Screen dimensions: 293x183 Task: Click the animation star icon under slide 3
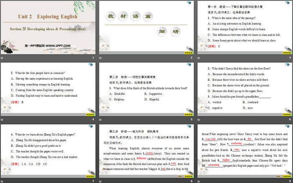pyautogui.click(x=199, y=58)
